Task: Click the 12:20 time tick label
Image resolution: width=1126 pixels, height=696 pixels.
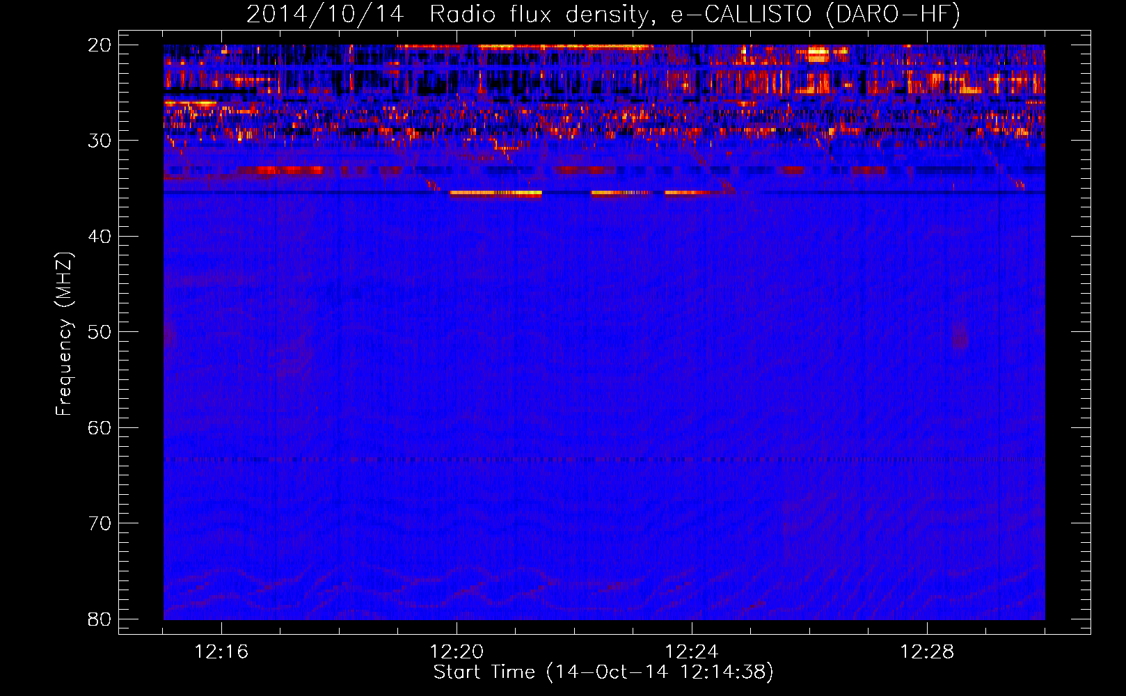Action: [x=457, y=652]
